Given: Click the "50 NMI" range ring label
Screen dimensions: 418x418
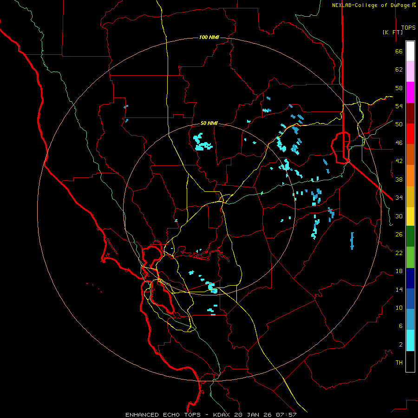Looking at the screenshot, I should click(209, 123).
